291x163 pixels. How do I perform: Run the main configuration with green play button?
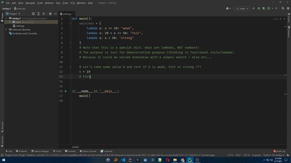[254, 8]
